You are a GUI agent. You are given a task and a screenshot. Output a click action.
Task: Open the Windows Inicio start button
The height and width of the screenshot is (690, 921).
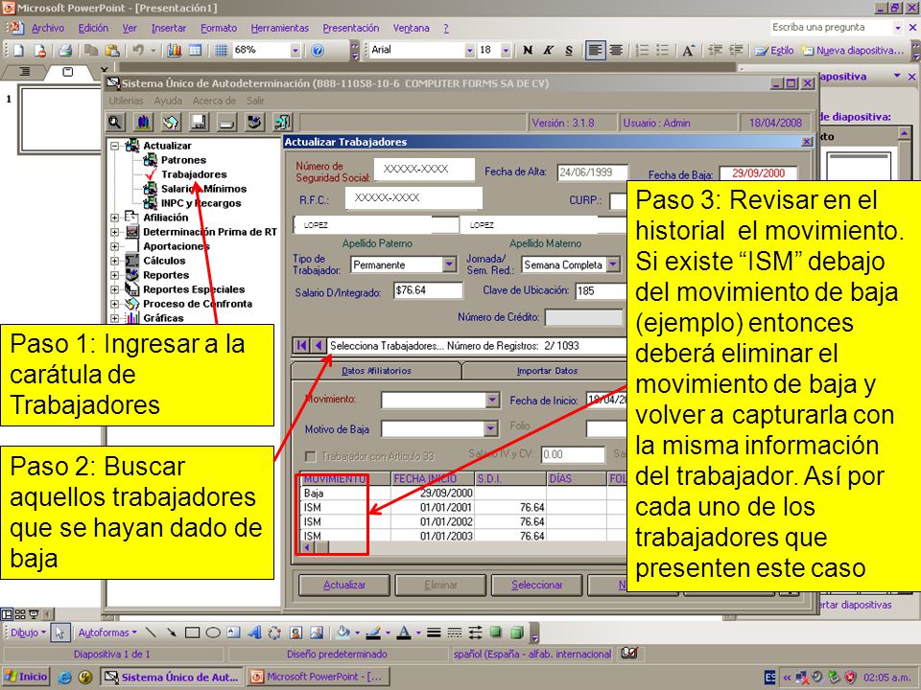pyautogui.click(x=26, y=677)
